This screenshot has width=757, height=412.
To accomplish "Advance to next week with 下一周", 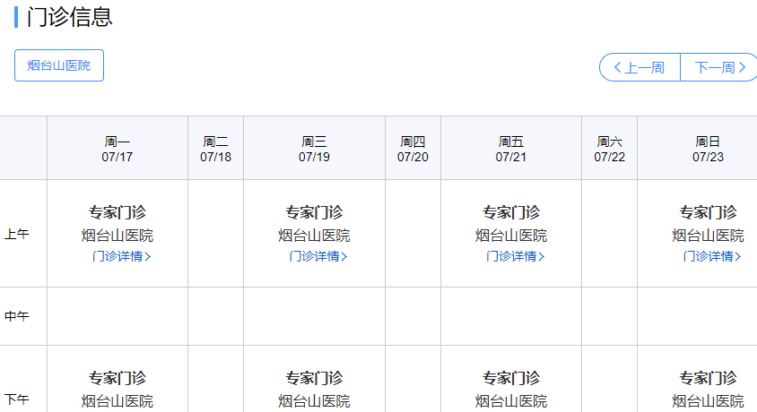I will click(x=719, y=67).
